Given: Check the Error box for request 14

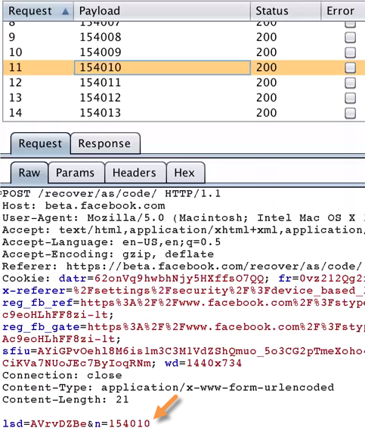Looking at the screenshot, I should [x=350, y=113].
